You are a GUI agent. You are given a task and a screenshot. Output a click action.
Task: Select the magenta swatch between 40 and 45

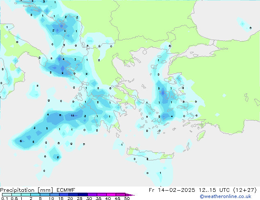click(111, 195)
